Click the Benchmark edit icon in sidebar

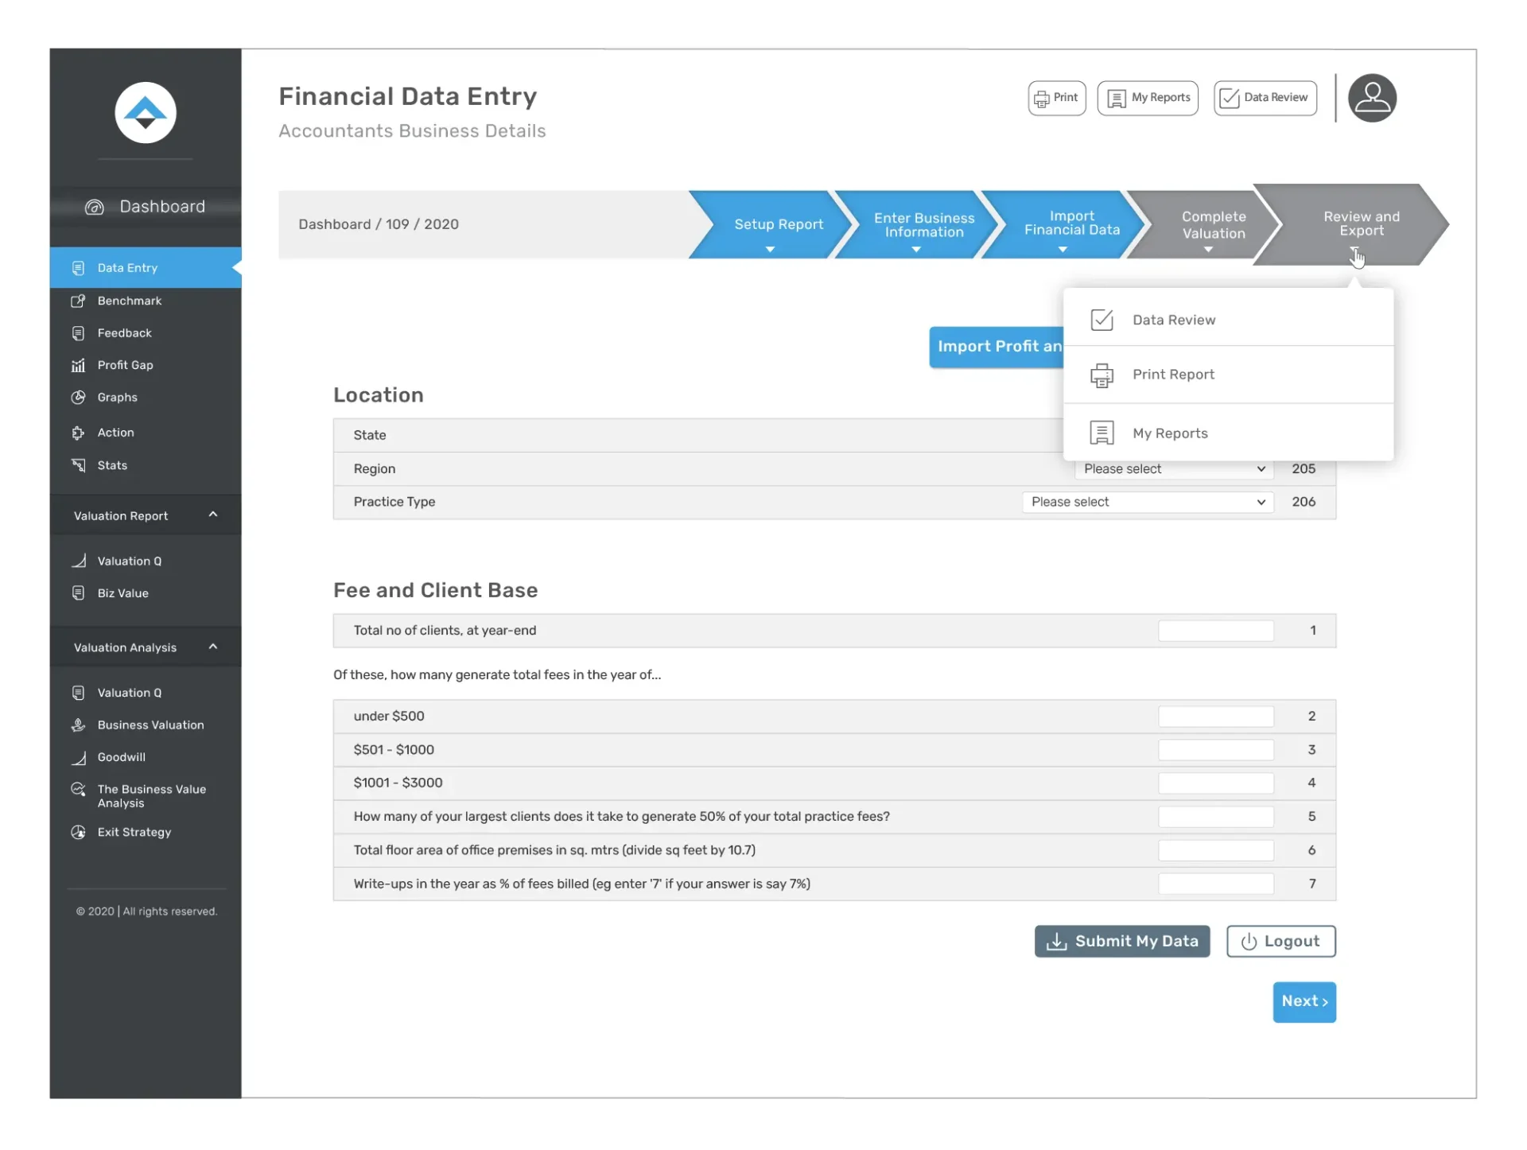pos(78,301)
